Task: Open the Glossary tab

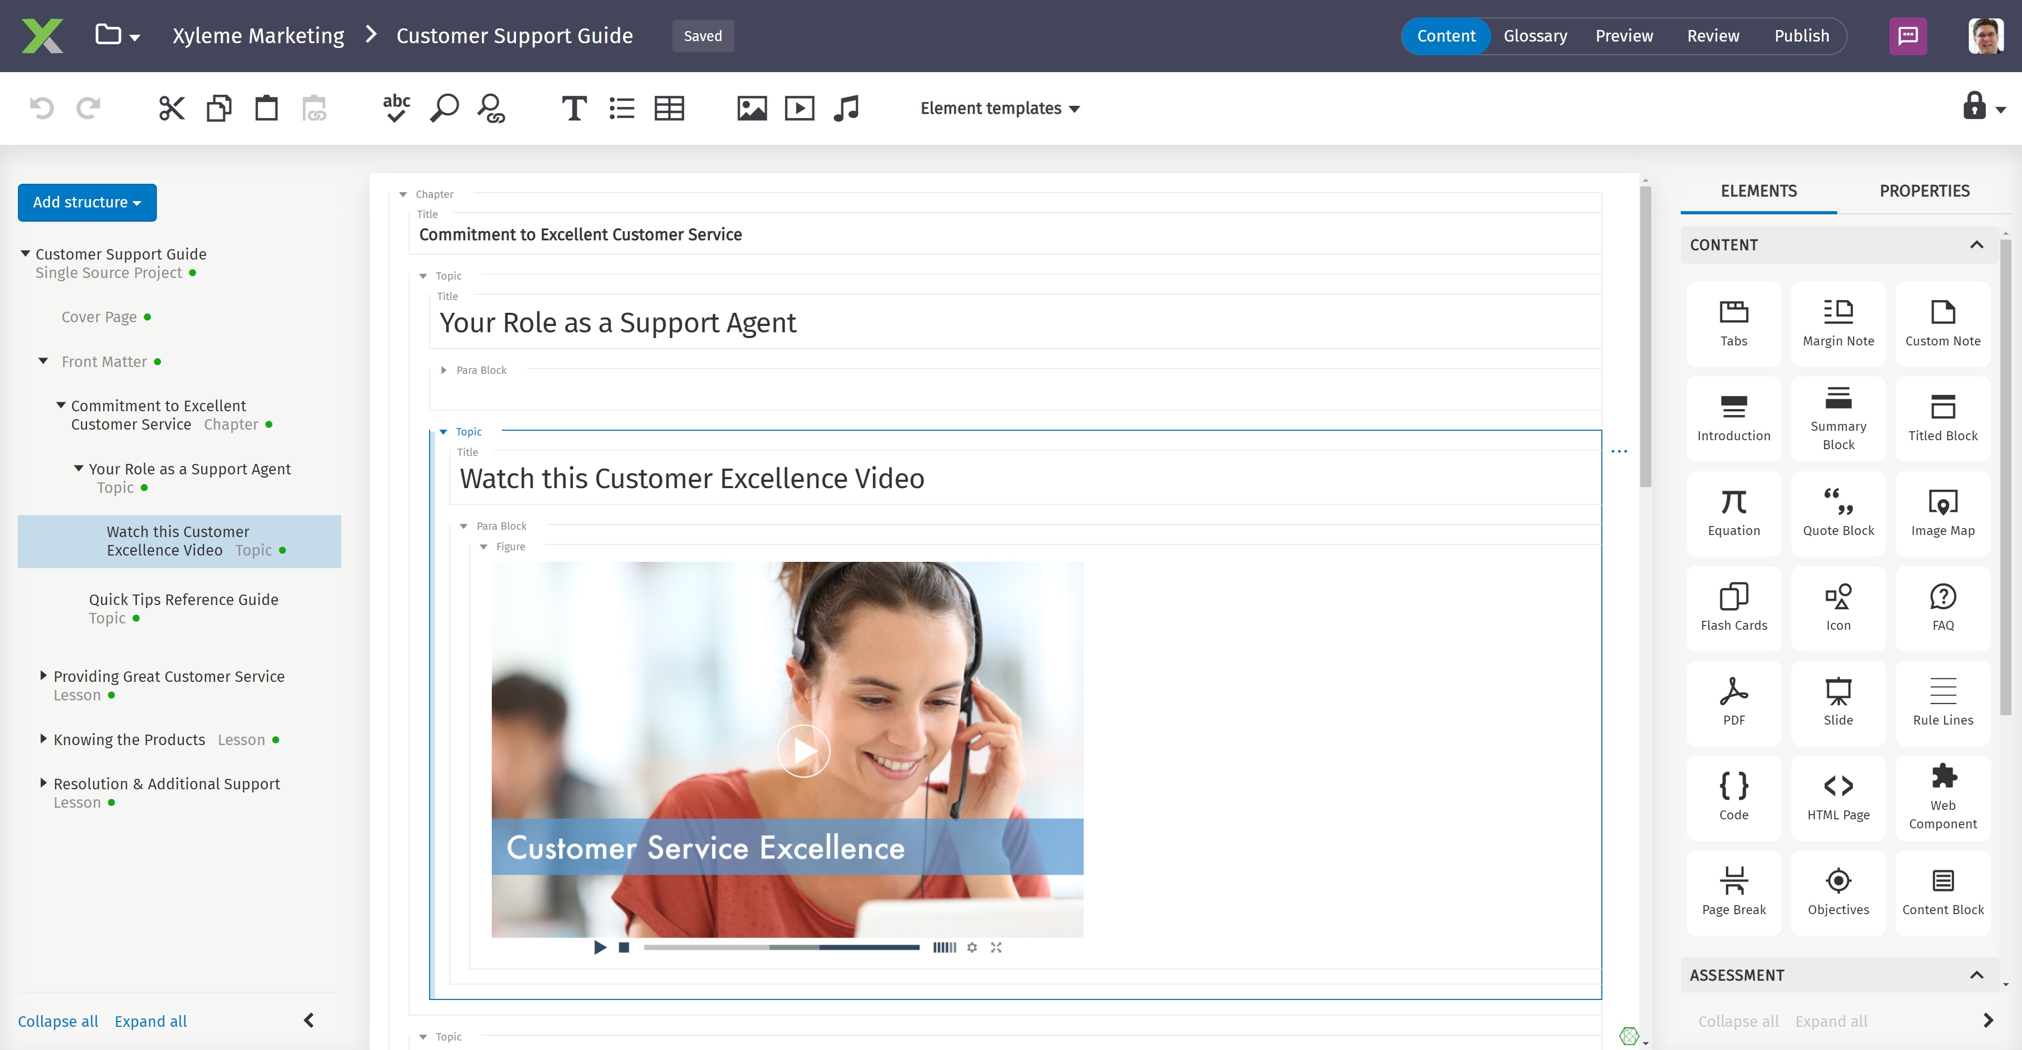Action: 1534,35
